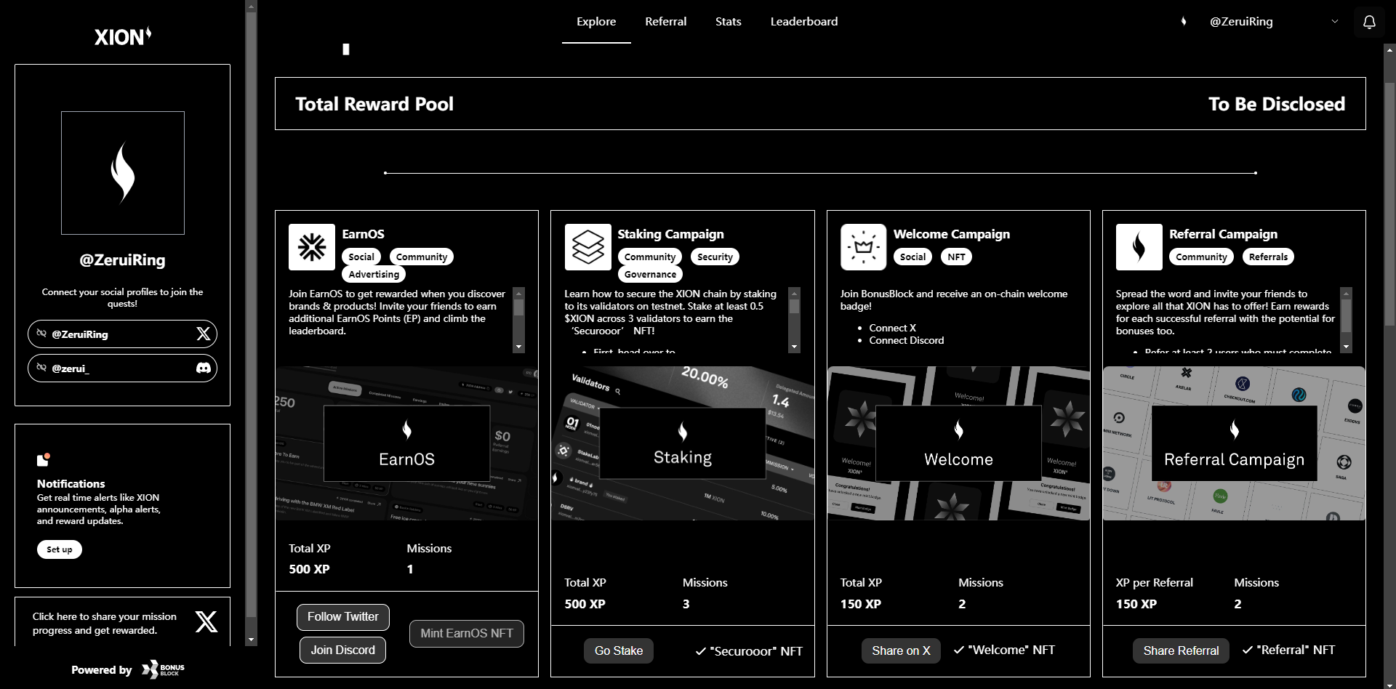1396x689 pixels.
Task: Switch to the Leaderboard tab
Action: tap(803, 22)
